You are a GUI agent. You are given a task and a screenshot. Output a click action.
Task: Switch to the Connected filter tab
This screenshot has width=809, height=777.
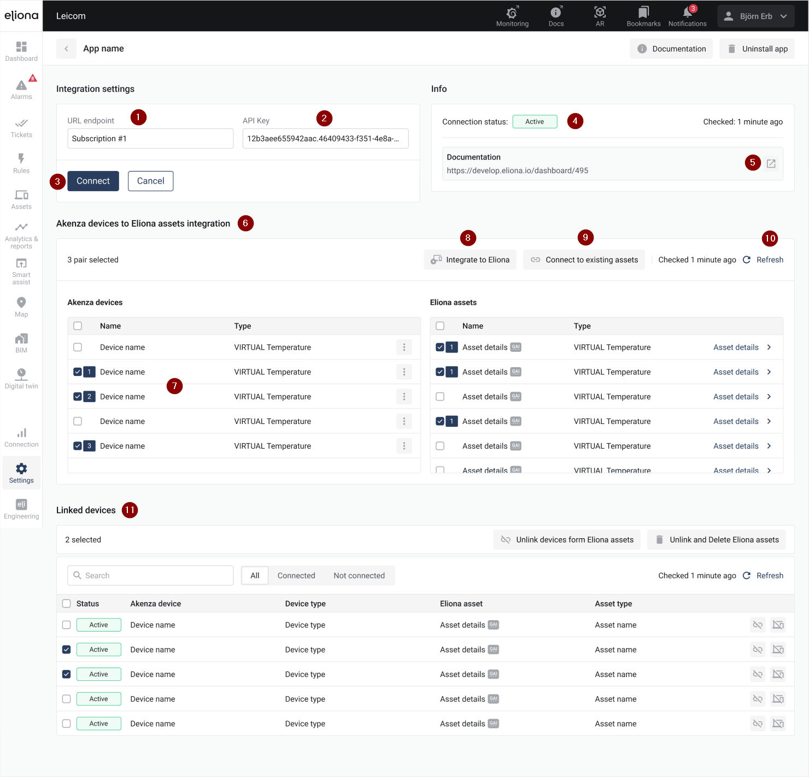tap(296, 575)
